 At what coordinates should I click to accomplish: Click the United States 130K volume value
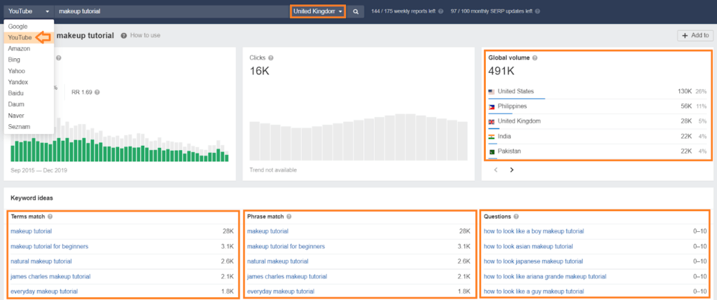[685, 92]
